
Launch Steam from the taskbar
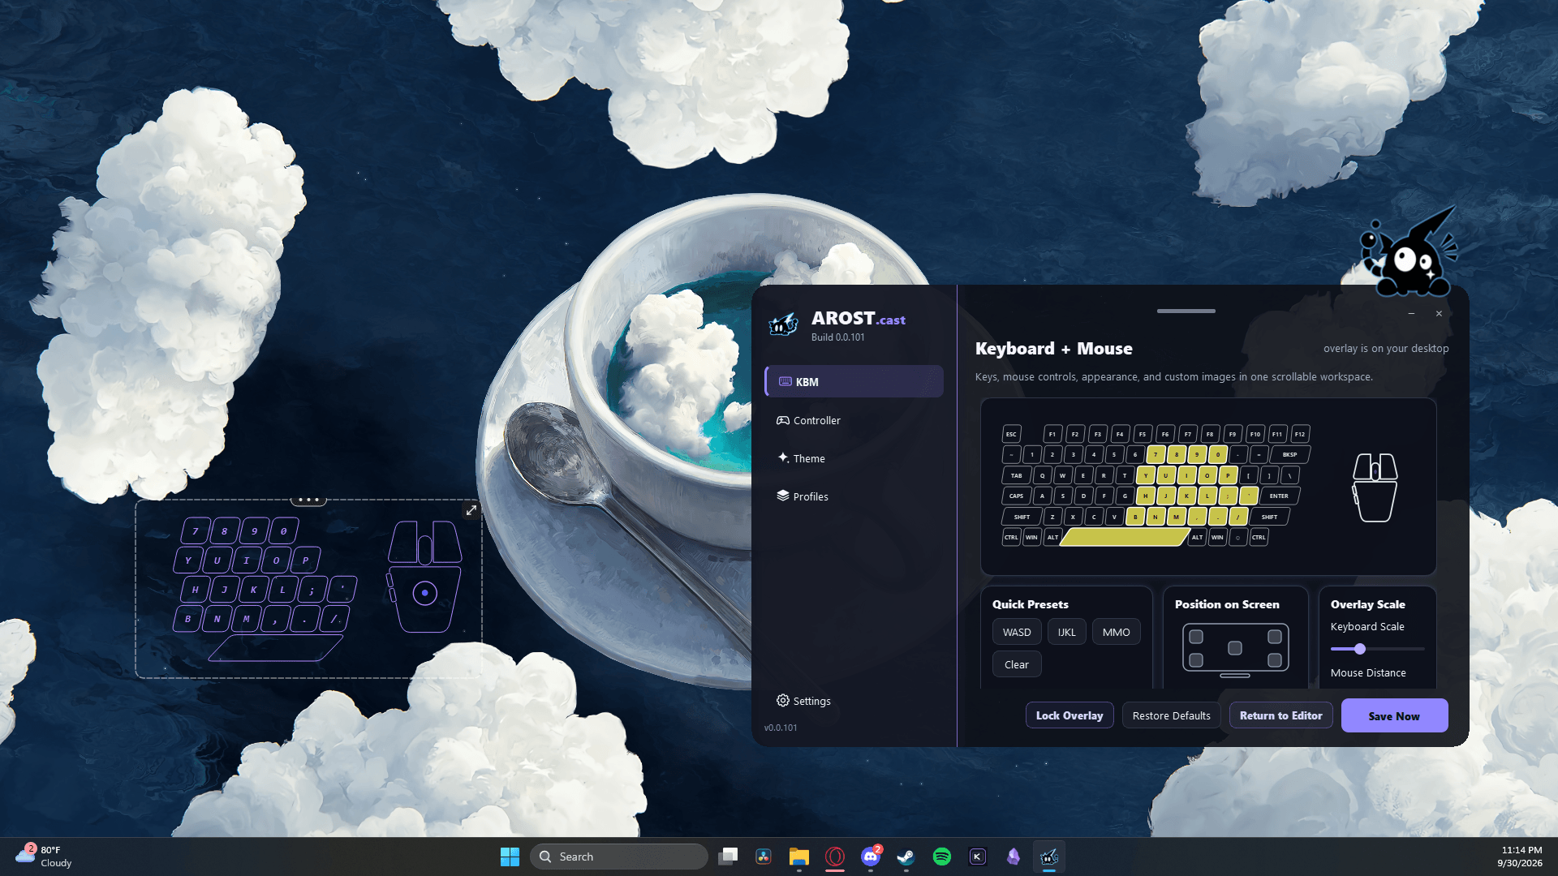click(x=906, y=857)
